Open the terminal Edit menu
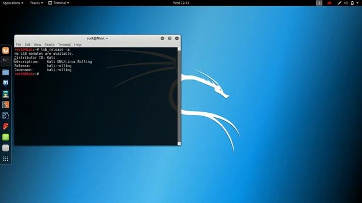Screen dimensions: 362x203 tap(28, 45)
